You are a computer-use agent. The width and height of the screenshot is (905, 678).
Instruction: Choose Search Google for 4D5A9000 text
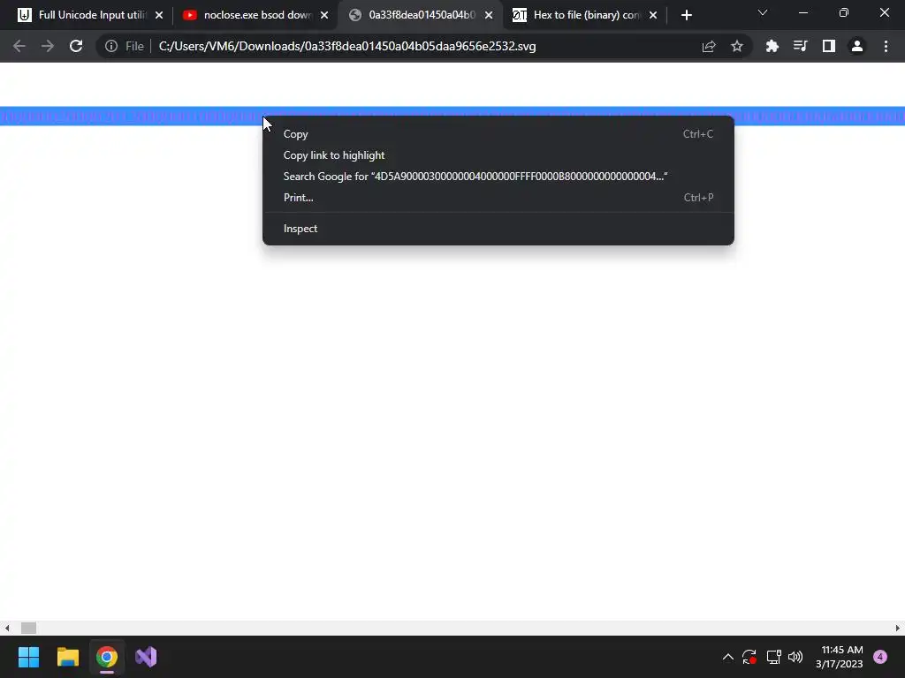498,177
